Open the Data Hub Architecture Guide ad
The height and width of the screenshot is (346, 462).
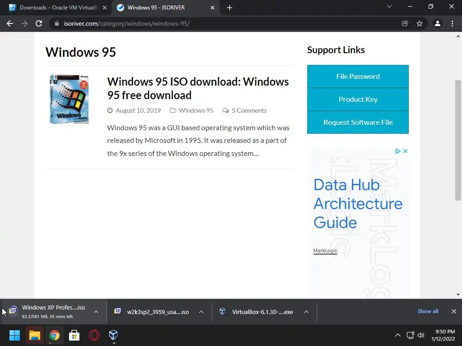pos(358,204)
